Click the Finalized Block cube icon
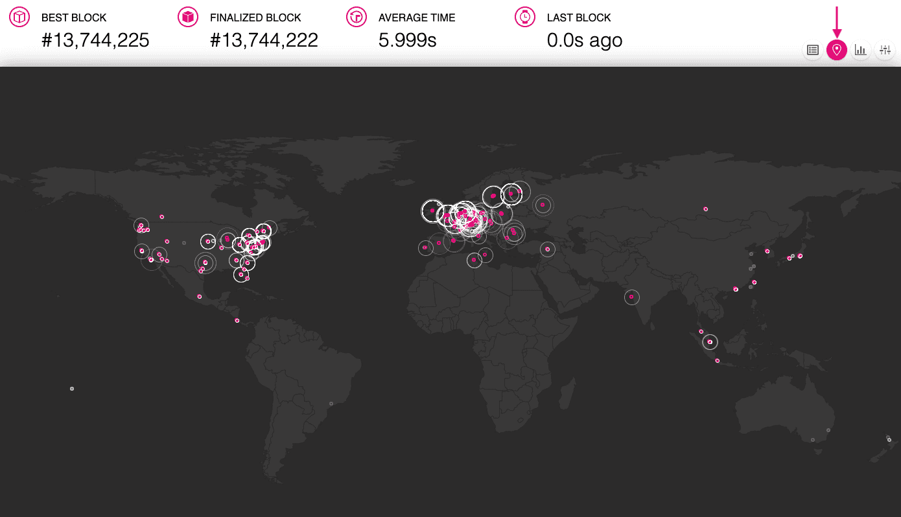Screen dimensions: 901x517 (x=187, y=17)
